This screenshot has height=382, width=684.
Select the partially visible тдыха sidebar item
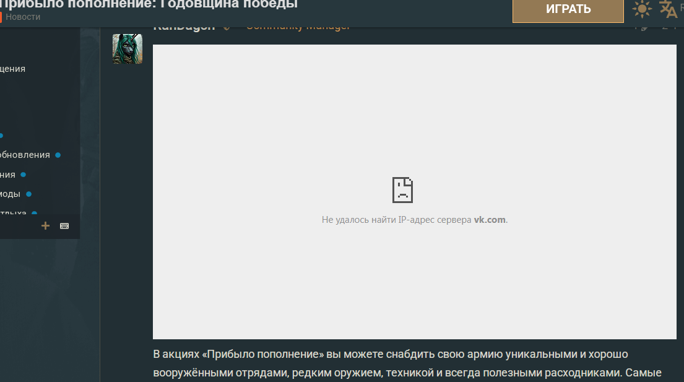point(12,213)
